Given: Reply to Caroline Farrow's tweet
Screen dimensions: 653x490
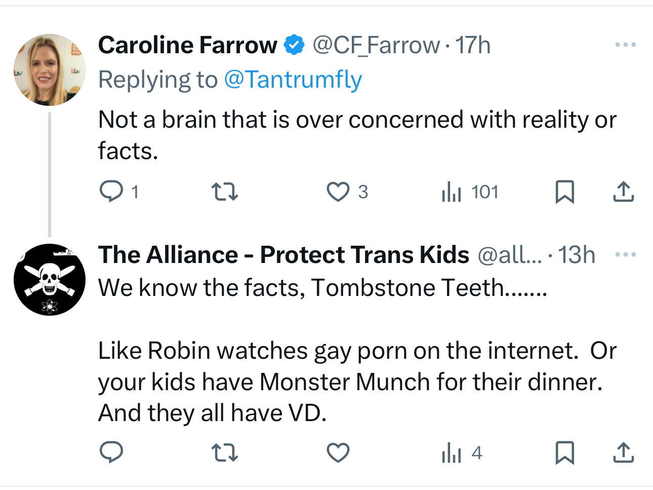Looking at the screenshot, I should 111,192.
